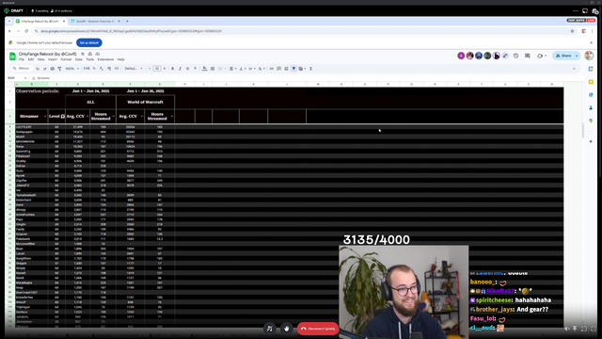Open vertical align dropdown

pos(243,69)
